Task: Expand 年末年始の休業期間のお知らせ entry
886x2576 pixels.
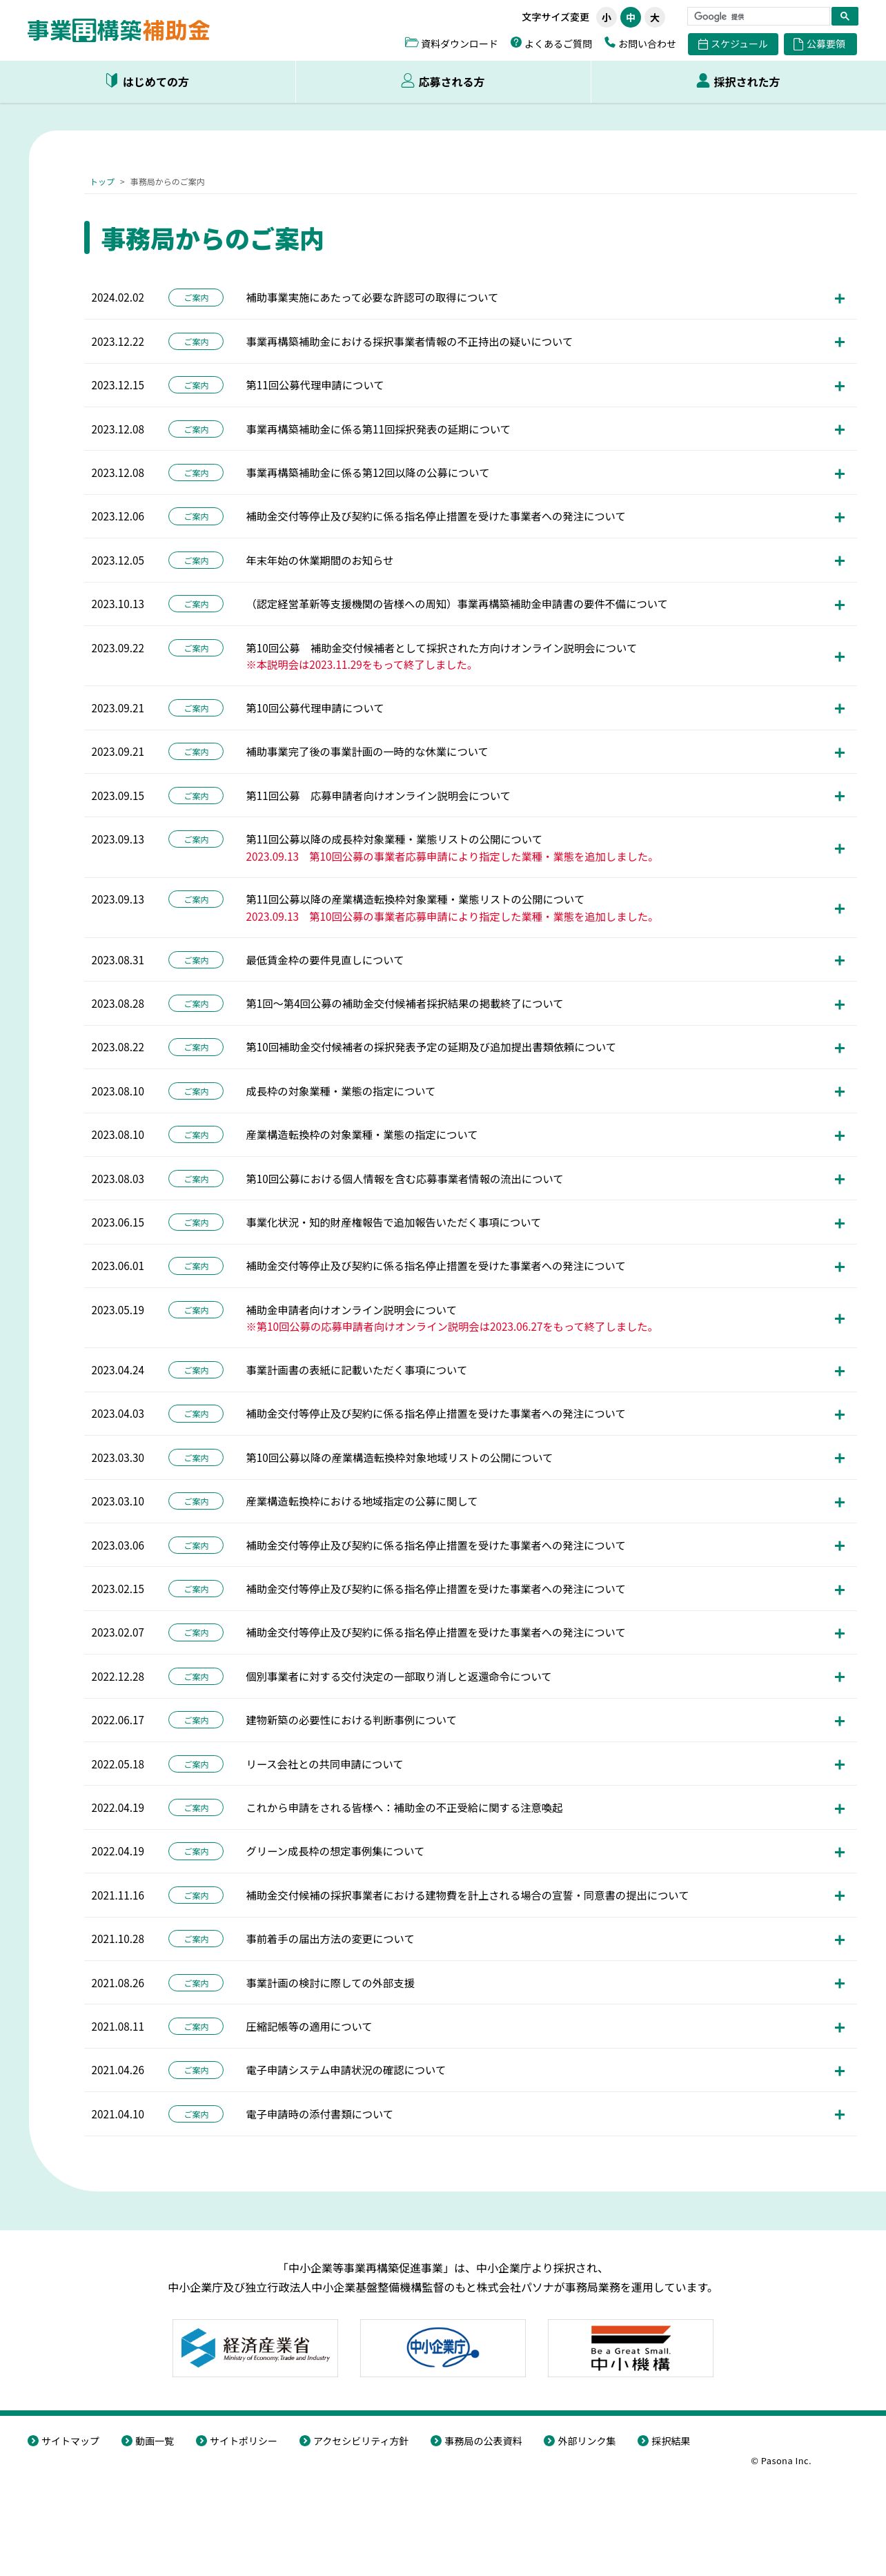Action: click(839, 561)
